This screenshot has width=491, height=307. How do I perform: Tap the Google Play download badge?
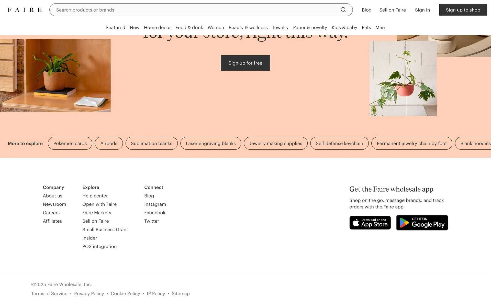coord(422,223)
